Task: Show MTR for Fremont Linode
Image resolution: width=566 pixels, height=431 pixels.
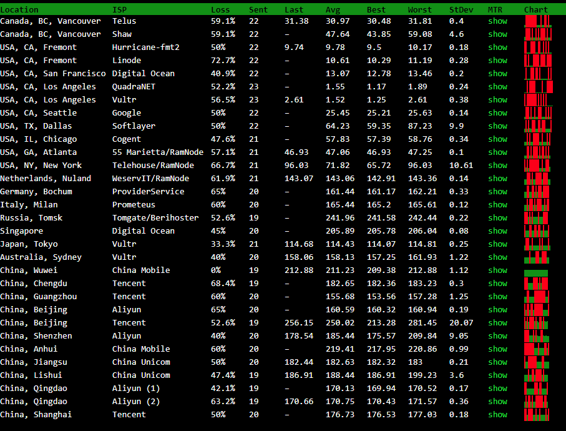Action: click(497, 61)
